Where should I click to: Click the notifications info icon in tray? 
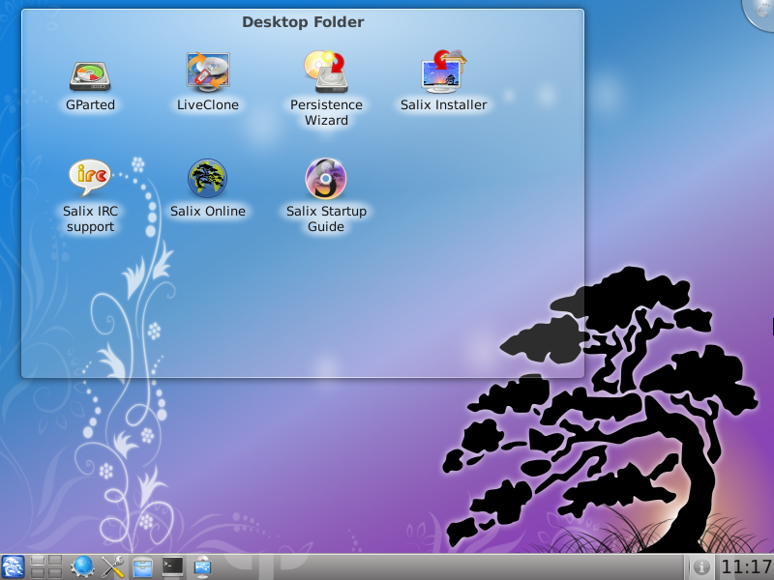(701, 567)
